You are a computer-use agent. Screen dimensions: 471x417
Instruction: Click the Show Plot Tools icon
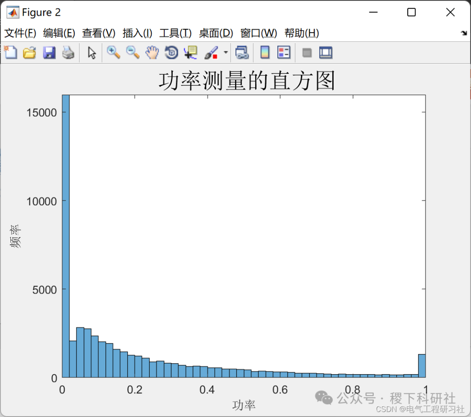click(326, 53)
